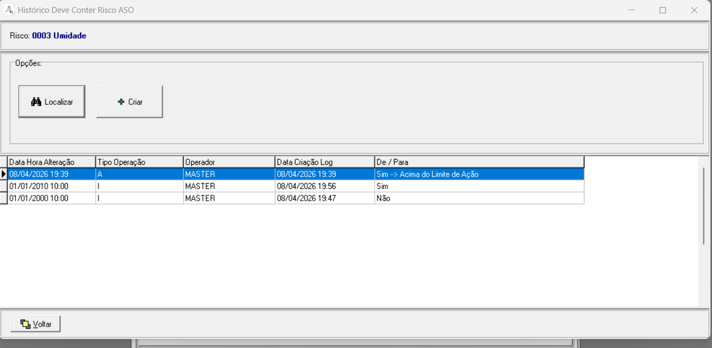The height and width of the screenshot is (348, 712).
Task: Click the Tipo Operação column header
Action: coord(139,162)
